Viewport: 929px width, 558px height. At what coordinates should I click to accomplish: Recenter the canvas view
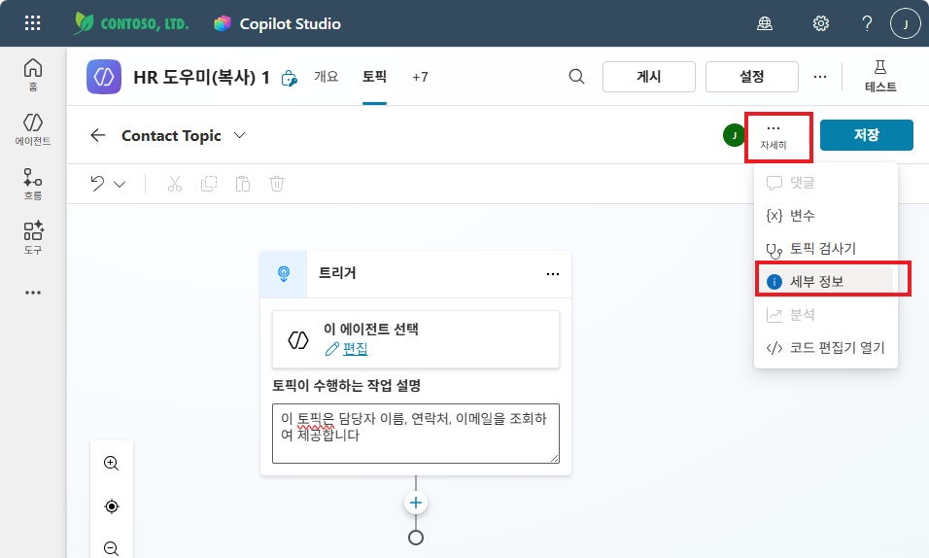[112, 506]
